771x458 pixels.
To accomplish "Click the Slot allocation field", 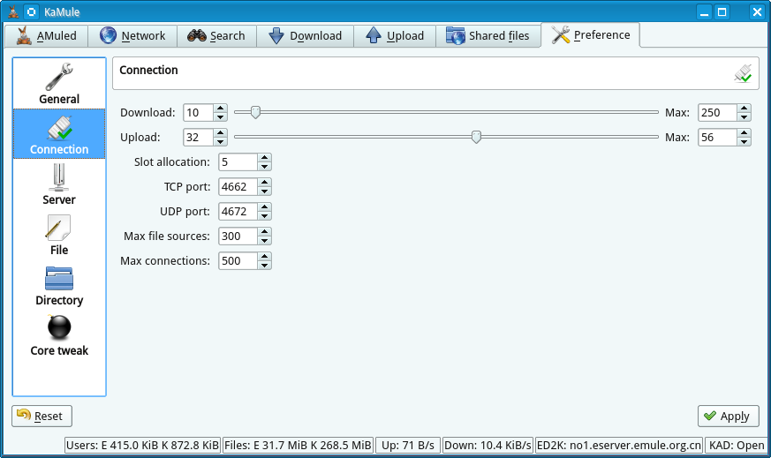I will click(x=238, y=161).
